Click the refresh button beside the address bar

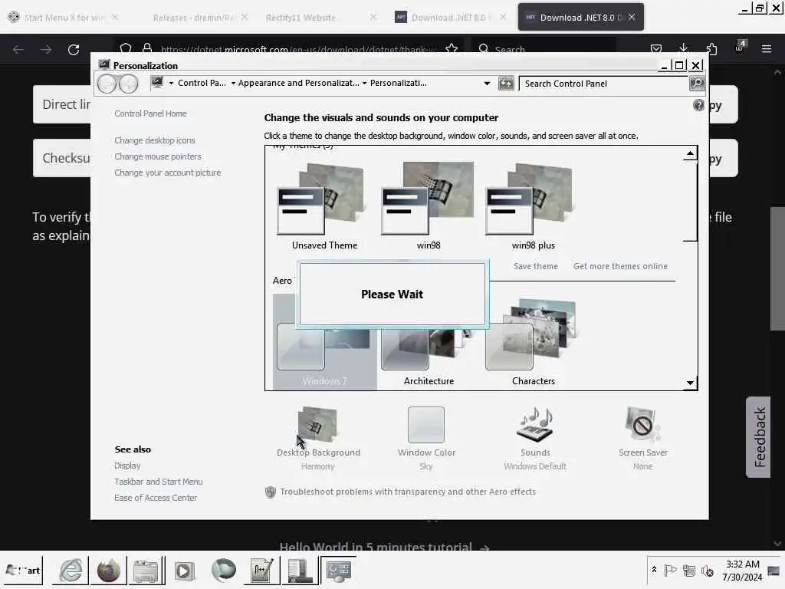click(506, 83)
